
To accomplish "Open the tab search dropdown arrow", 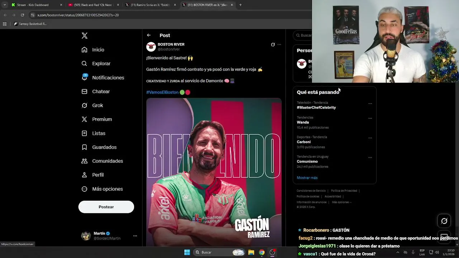I will point(4,5).
